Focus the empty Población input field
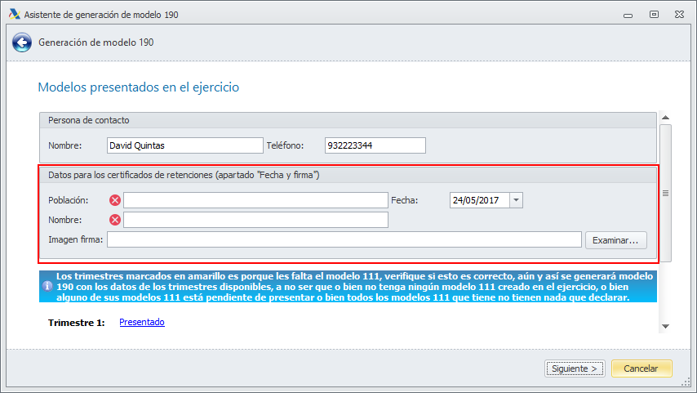 pyautogui.click(x=255, y=200)
